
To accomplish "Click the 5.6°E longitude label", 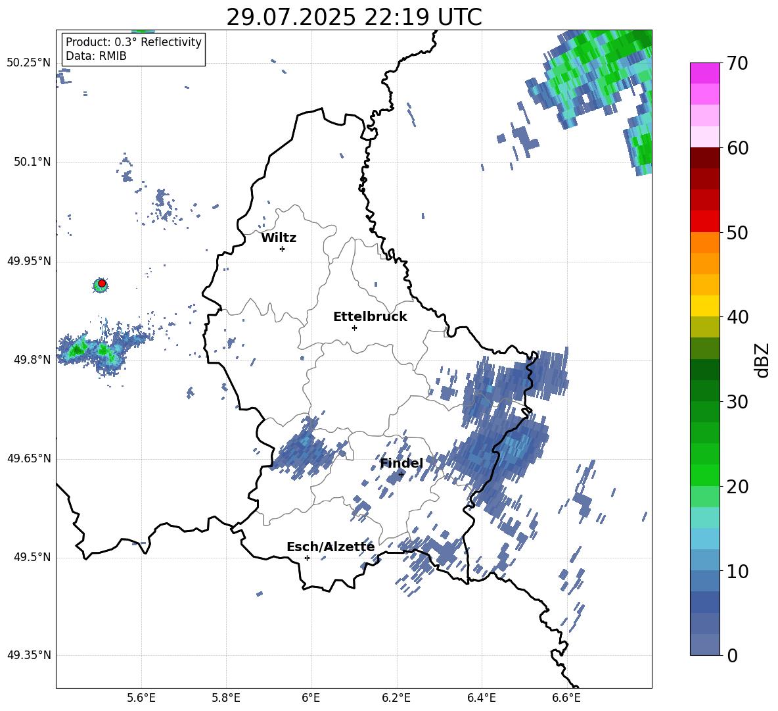I will tap(141, 698).
